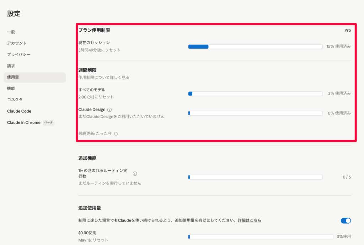This screenshot has width=364, height=245.
Task: Click the 現在のセッション usage progress bar
Action: (255, 47)
